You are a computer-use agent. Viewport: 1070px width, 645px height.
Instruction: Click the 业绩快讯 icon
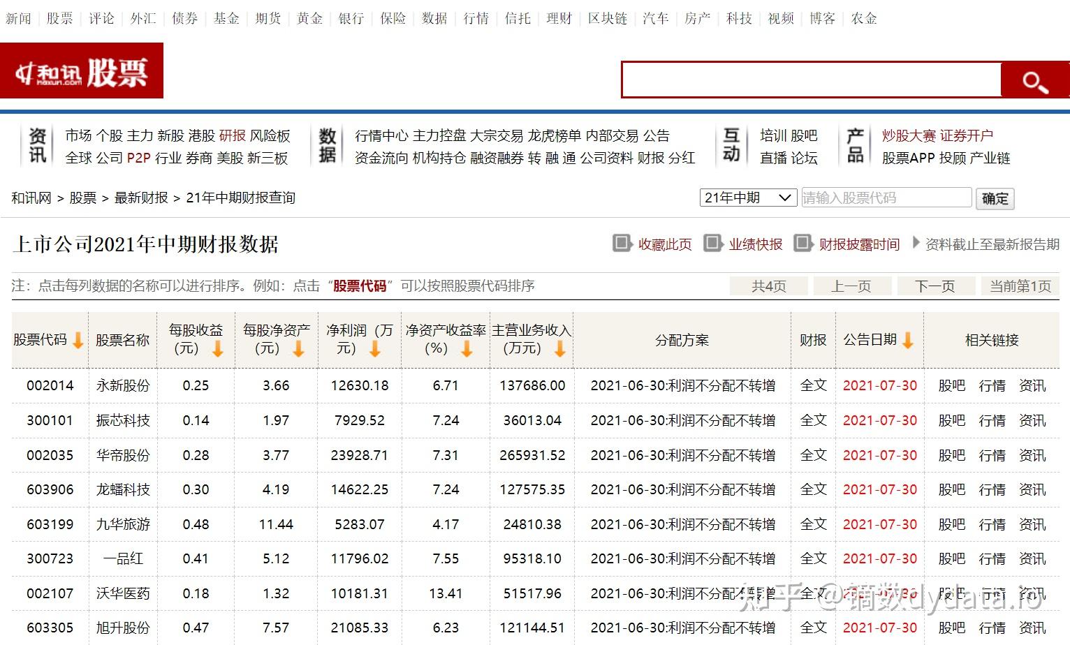click(713, 244)
